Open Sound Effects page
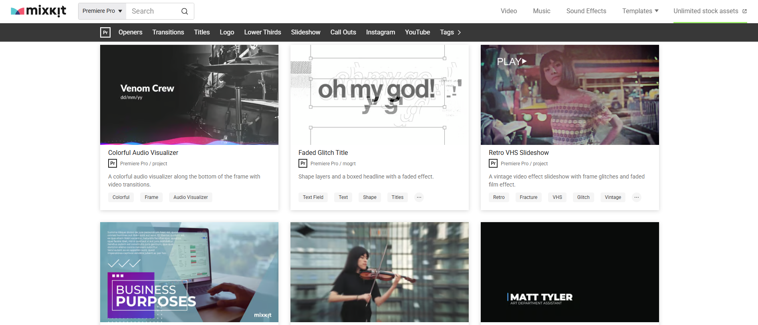Image resolution: width=758 pixels, height=325 pixels. pos(586,11)
